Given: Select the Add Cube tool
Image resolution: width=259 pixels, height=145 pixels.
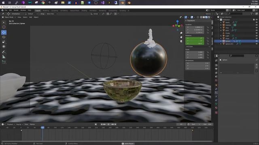Looking at the screenshot, I should click(x=4, y=62).
